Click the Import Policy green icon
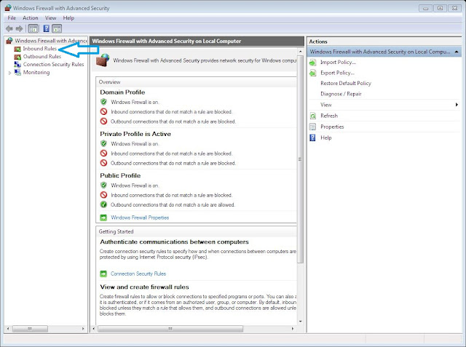 (x=312, y=63)
